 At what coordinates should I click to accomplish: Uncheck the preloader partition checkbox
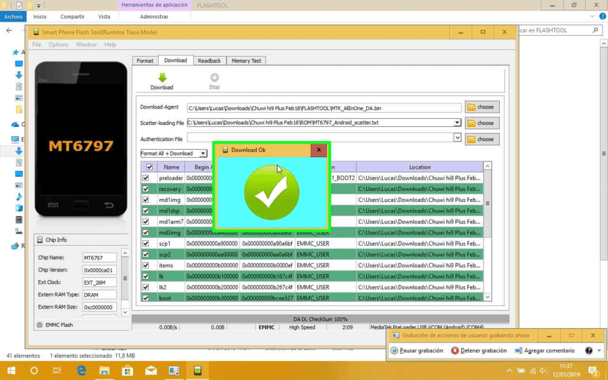[146, 178]
